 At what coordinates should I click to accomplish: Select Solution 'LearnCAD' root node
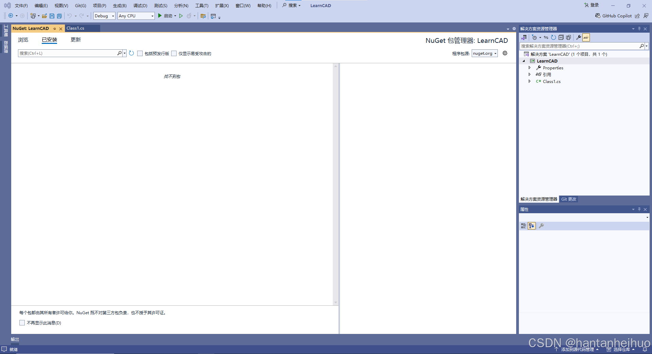click(569, 54)
